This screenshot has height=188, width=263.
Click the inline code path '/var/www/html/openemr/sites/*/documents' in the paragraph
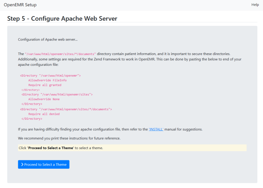60,54
